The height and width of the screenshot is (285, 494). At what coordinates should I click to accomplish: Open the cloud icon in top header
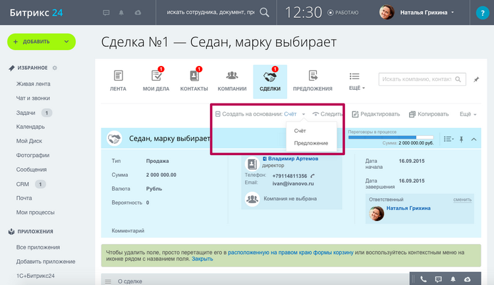[138, 13]
